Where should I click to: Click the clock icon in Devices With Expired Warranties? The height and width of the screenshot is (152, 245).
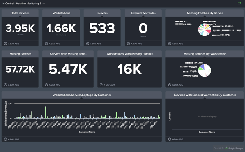pos(169,139)
